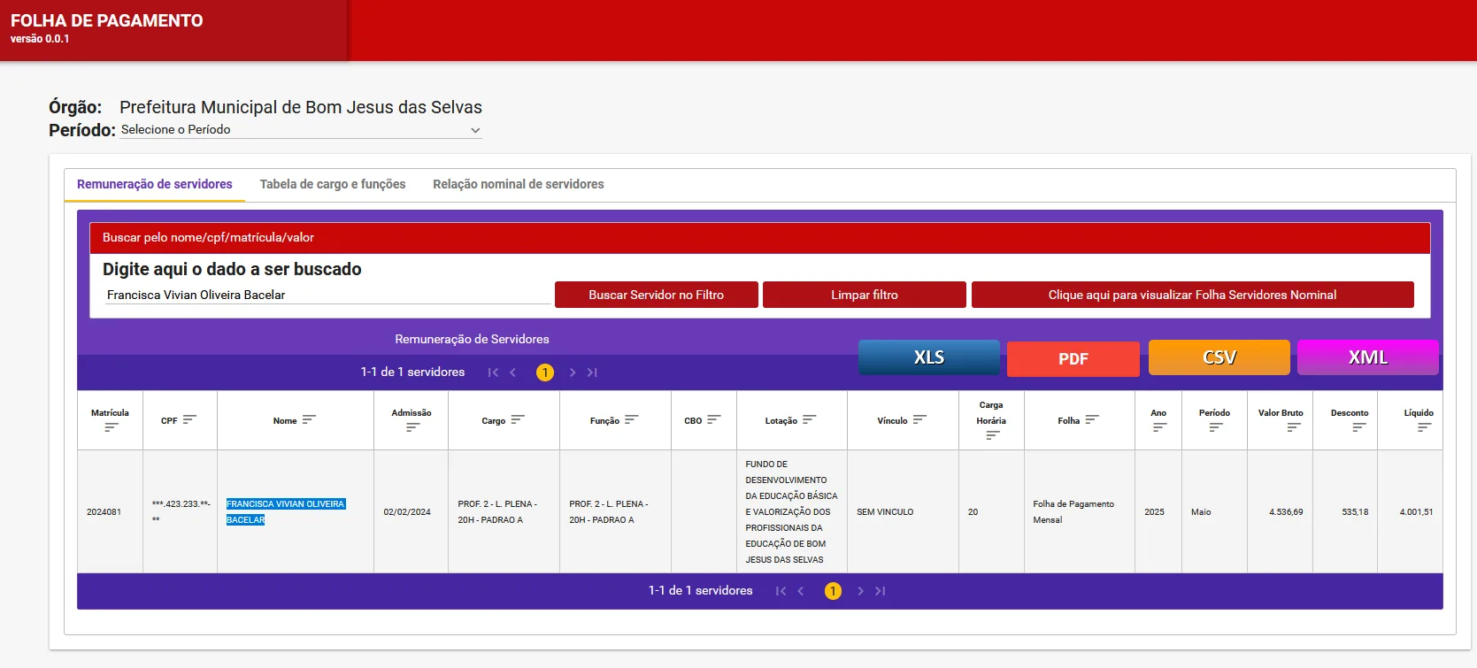The image size is (1477, 668).
Task: Click the sort icon next to Cargo
Action: 518,420
